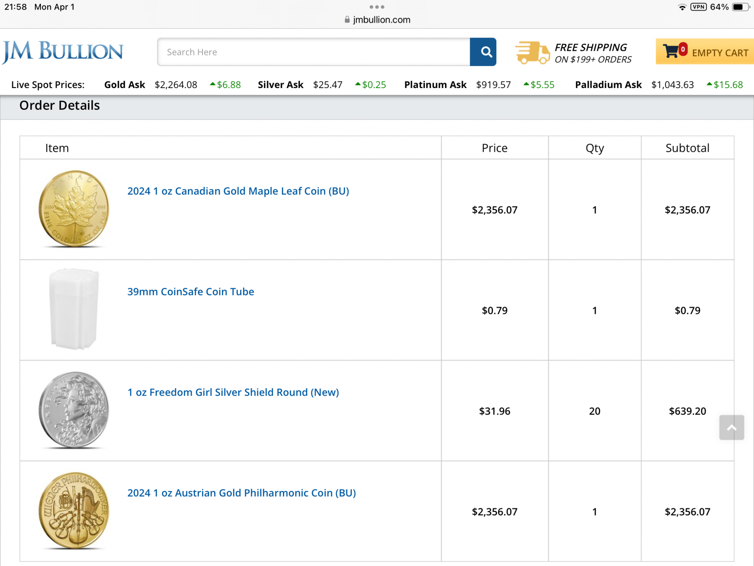The height and width of the screenshot is (566, 754).
Task: Click the quantity 20 cell
Action: pos(595,411)
